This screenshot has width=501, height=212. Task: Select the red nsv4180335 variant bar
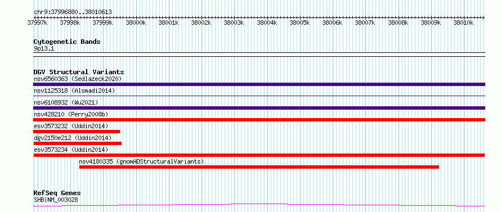point(259,167)
